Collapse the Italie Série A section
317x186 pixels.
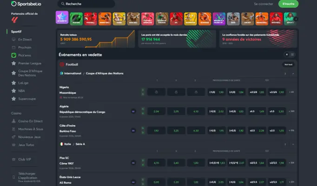[x=293, y=144]
